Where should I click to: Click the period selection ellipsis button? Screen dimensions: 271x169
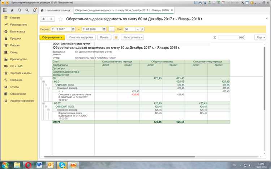click(x=112, y=29)
